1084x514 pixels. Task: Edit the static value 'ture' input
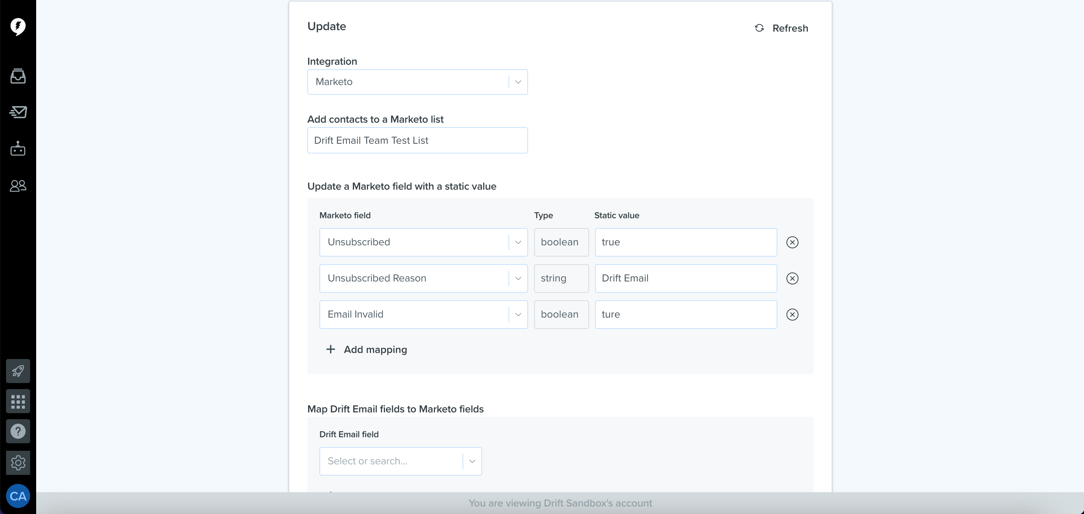click(x=686, y=314)
